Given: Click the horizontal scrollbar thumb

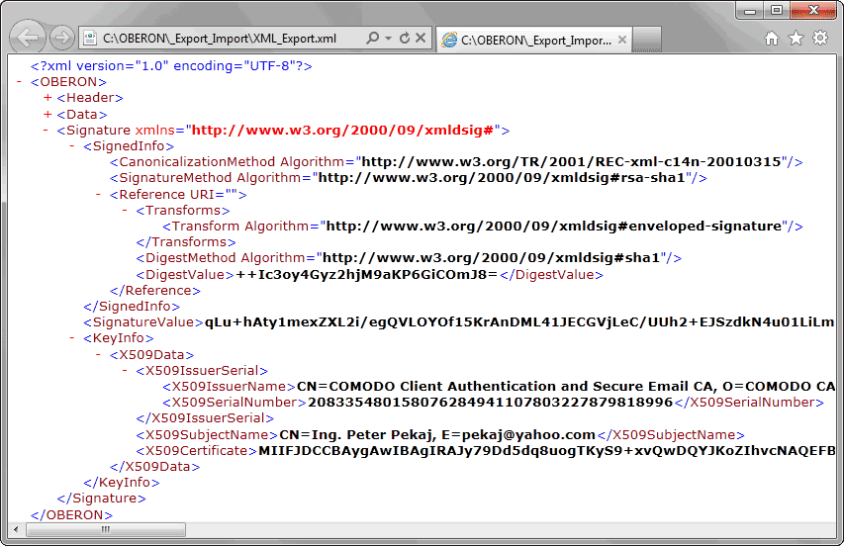Looking at the screenshot, I should [x=104, y=530].
